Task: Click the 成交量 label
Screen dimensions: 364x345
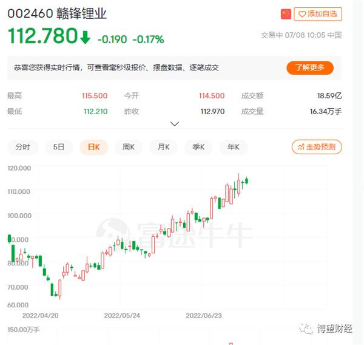Action: [x=252, y=112]
